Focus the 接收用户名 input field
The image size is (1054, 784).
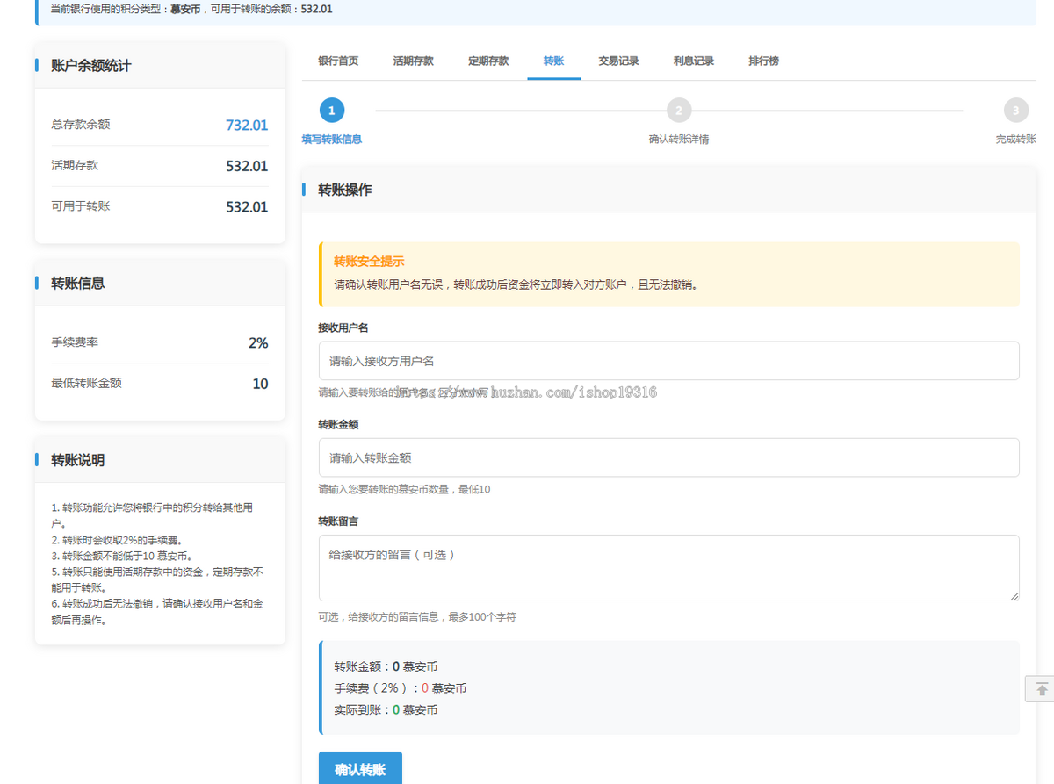(668, 361)
